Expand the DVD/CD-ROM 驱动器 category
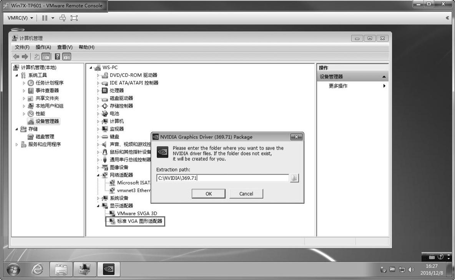 point(98,75)
